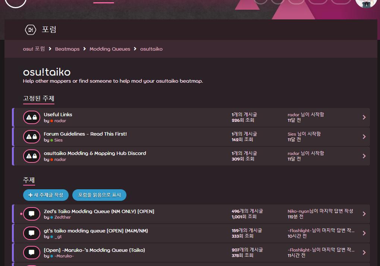Go to last post arrow for gt's taiko queue
Screen dimensions: 380x266
tap(364, 233)
